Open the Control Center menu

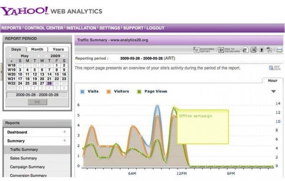coord(44,28)
